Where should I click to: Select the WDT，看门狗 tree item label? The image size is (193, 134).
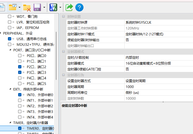pos(27,17)
